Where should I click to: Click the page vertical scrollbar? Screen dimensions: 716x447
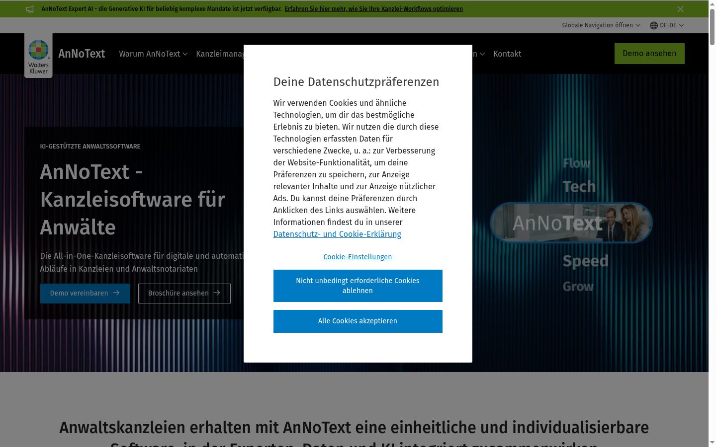tap(712, 27)
